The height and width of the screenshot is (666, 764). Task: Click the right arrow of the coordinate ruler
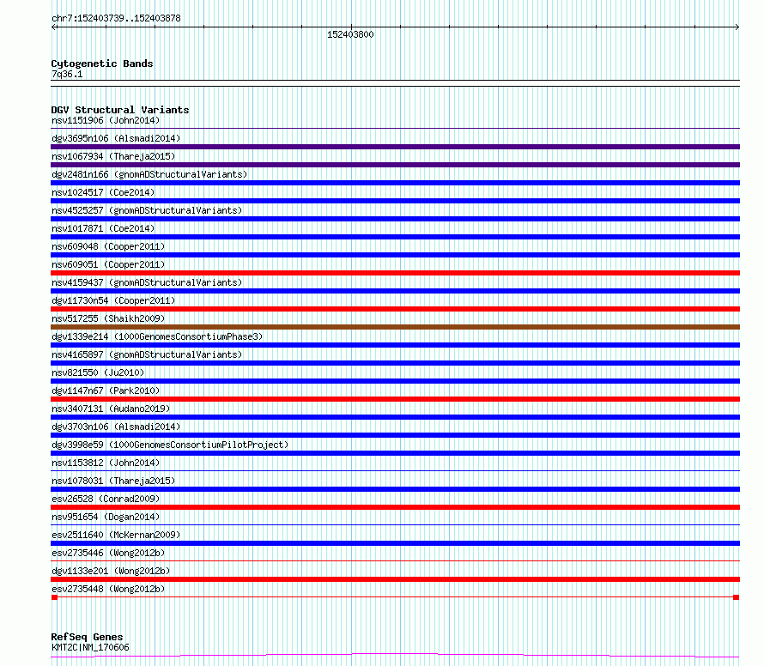tap(737, 27)
